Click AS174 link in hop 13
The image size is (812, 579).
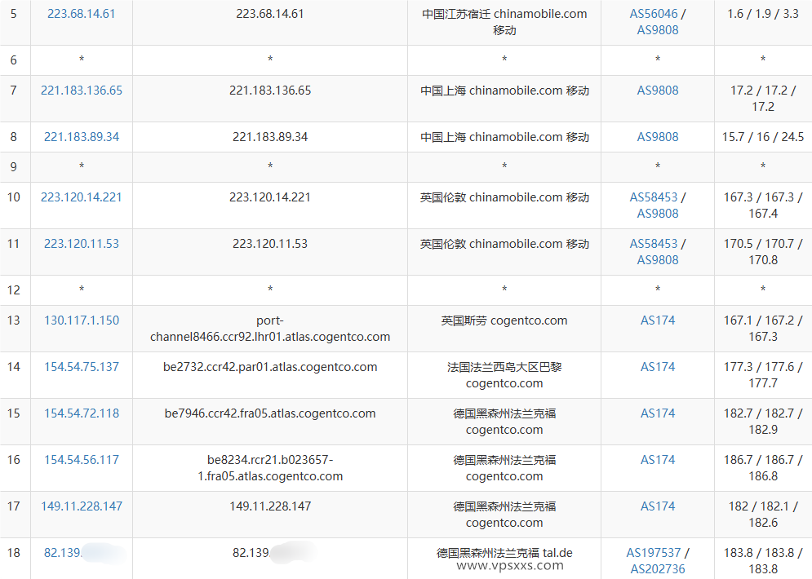[657, 320]
